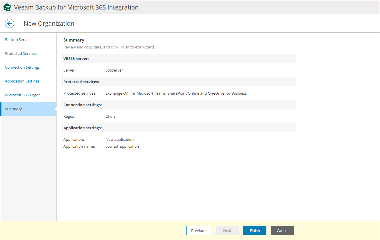
Task: Click the Previous button
Action: pyautogui.click(x=199, y=230)
